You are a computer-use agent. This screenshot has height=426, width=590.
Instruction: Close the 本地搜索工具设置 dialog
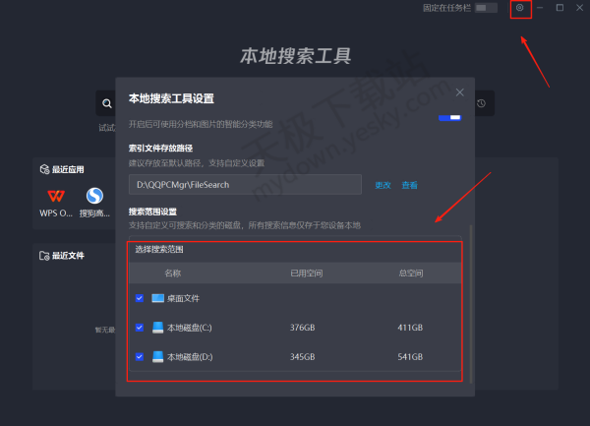[x=459, y=91]
